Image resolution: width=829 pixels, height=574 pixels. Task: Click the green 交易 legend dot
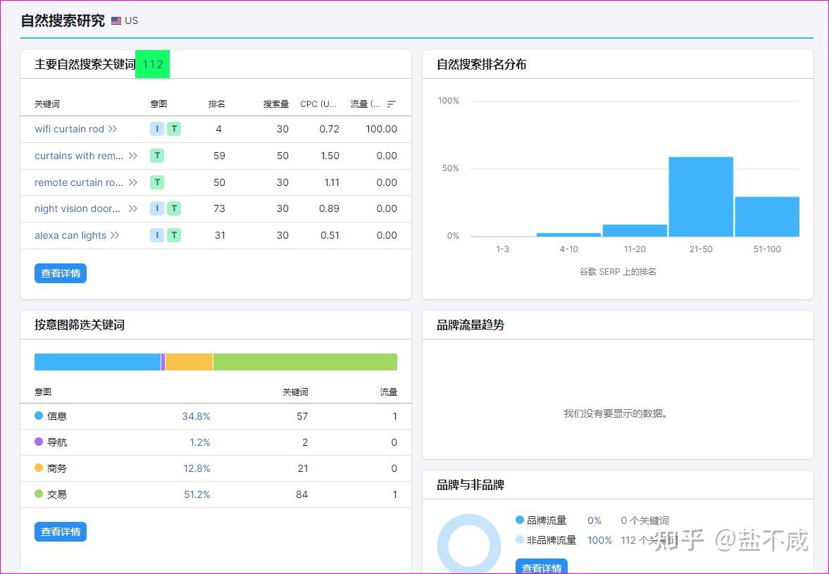click(39, 494)
